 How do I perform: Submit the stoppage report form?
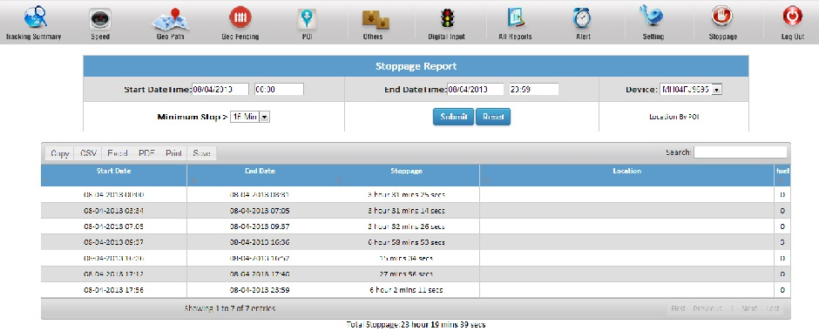click(x=453, y=117)
